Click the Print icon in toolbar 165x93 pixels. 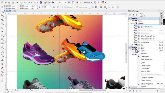click(13, 2)
